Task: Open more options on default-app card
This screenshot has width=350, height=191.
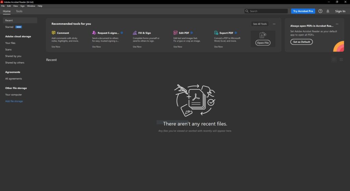Action: tap(337, 24)
